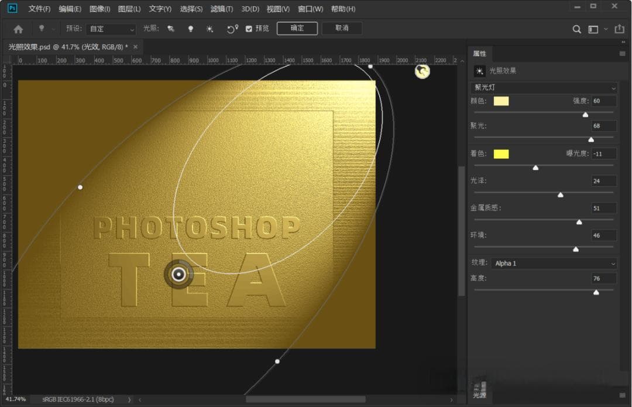Click the vertical canvas scrollbar
This screenshot has width=632, height=407.
462,231
